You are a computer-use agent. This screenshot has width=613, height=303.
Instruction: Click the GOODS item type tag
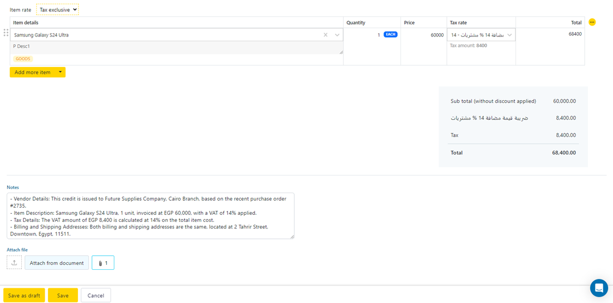(x=23, y=59)
